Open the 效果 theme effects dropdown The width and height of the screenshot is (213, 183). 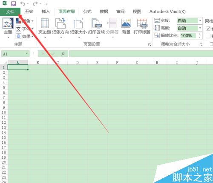[25, 36]
